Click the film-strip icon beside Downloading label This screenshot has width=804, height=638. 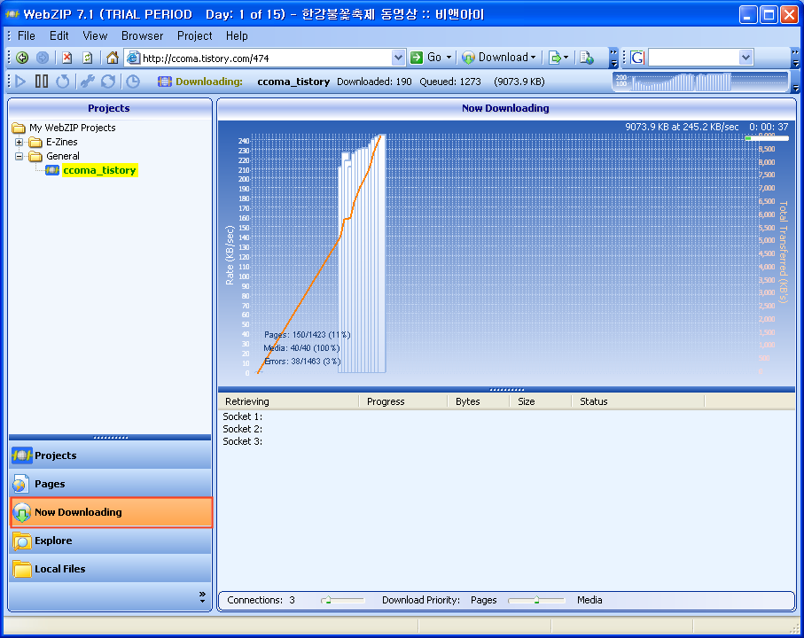(x=165, y=82)
